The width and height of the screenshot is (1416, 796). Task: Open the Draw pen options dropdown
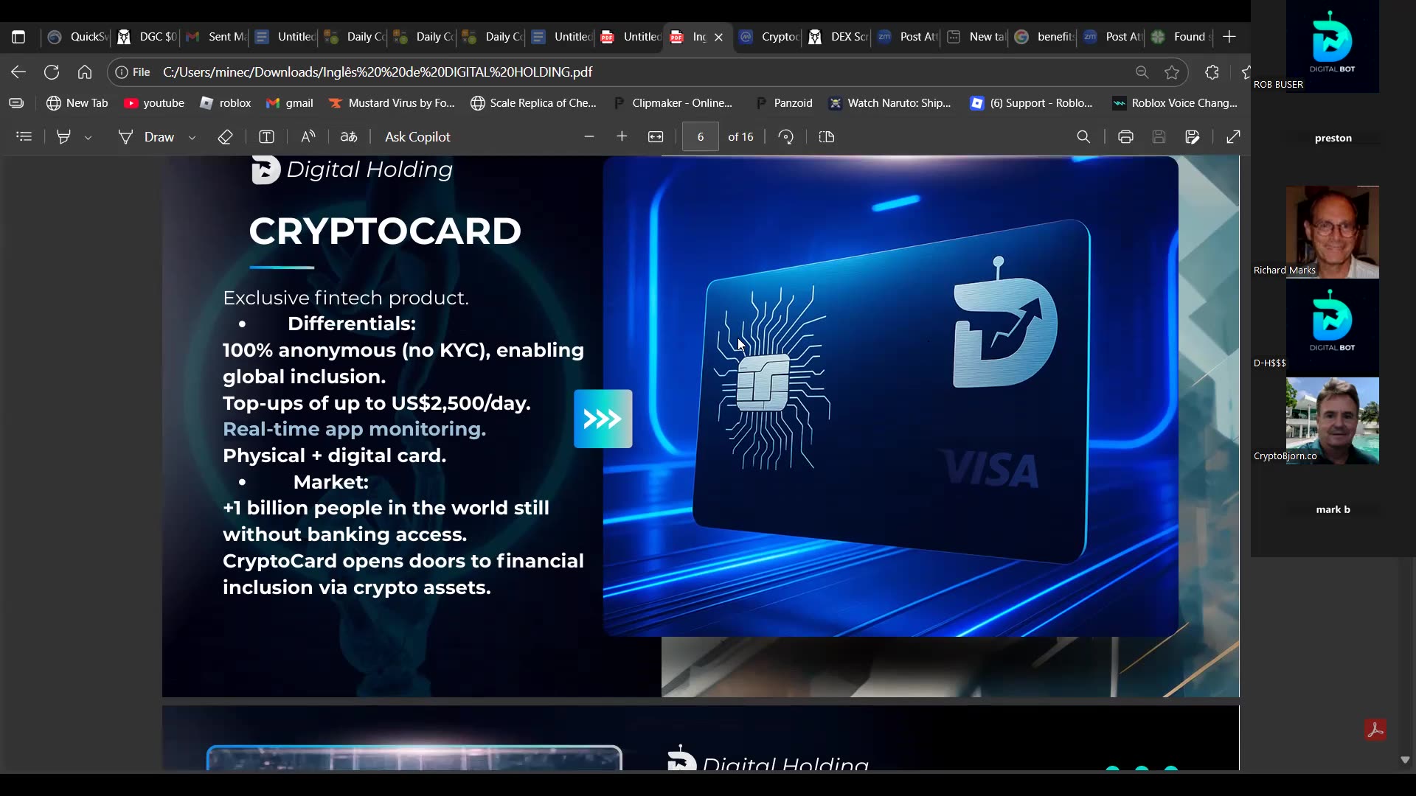(x=192, y=137)
